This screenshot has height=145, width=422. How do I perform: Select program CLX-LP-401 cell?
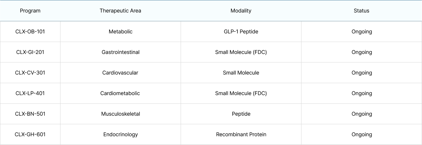30,93
